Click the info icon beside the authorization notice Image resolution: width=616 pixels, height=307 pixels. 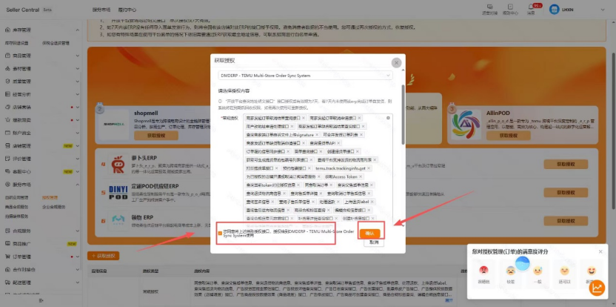pos(220,102)
